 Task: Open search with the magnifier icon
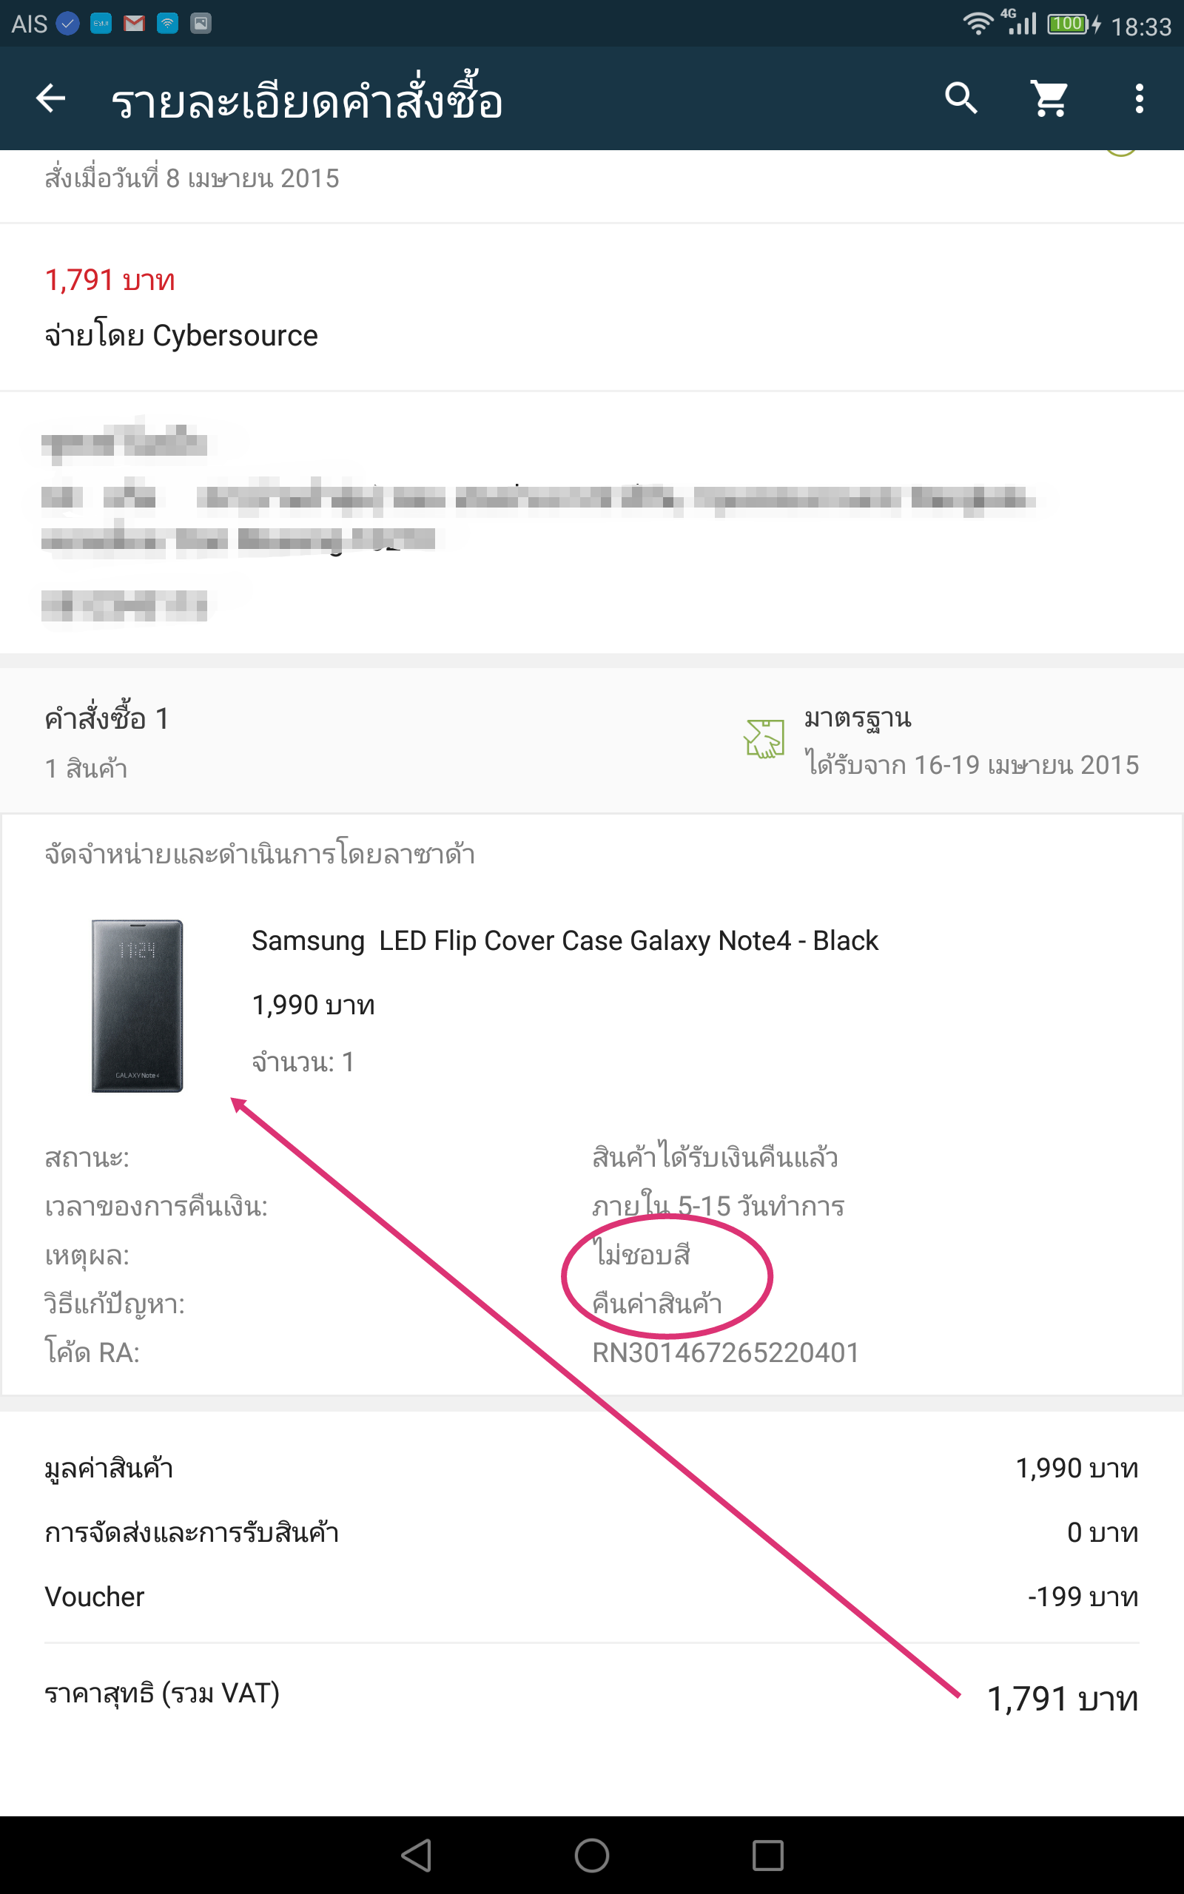[961, 98]
